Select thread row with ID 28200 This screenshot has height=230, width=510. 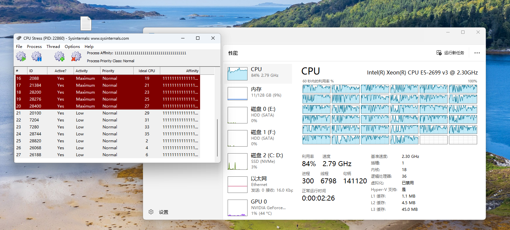click(107, 92)
